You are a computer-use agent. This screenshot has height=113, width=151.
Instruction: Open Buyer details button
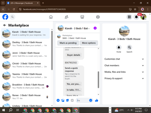(74, 55)
